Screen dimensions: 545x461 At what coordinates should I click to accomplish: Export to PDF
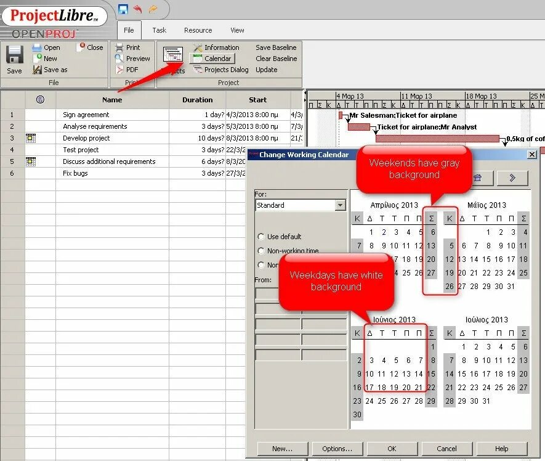coord(127,70)
